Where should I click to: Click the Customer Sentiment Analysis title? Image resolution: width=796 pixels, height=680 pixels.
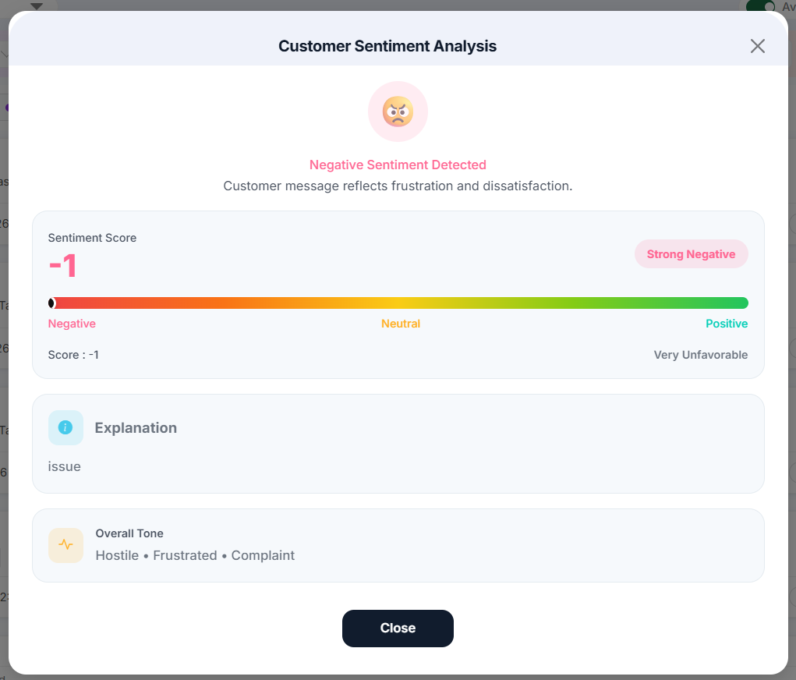coord(387,46)
